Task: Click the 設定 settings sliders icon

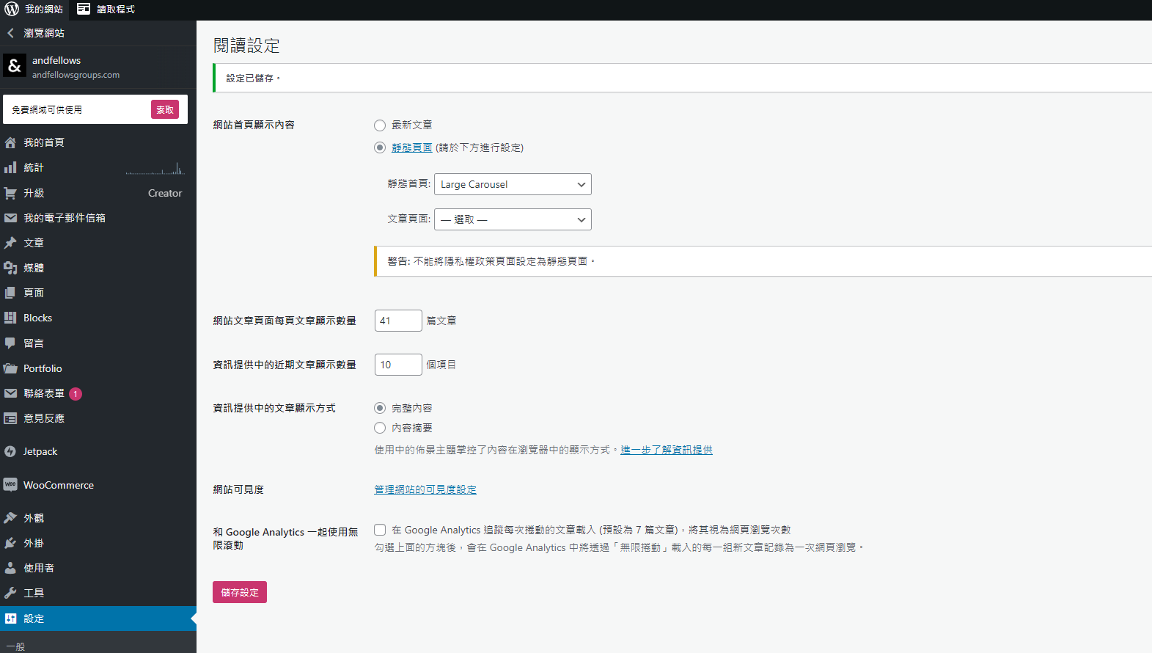Action: point(10,619)
